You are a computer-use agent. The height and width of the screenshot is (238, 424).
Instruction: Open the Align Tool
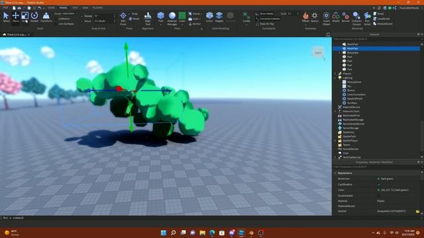148,19
